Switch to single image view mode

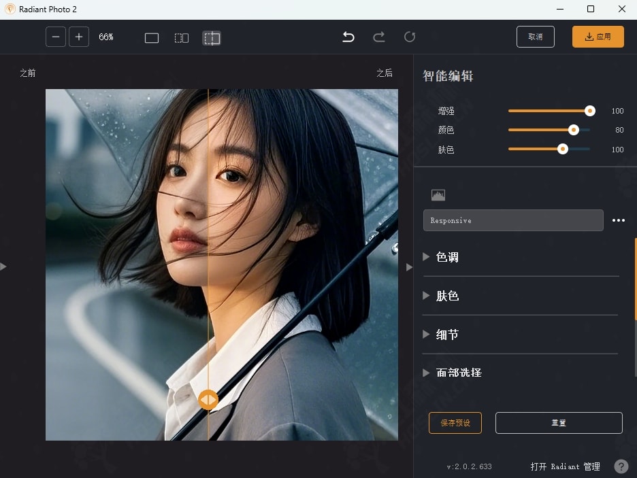point(152,38)
